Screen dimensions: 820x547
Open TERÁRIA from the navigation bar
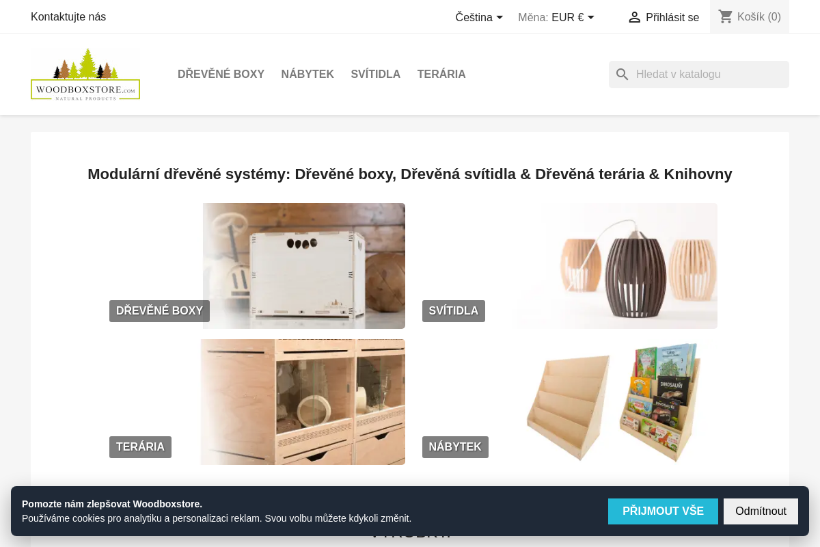pyautogui.click(x=441, y=74)
